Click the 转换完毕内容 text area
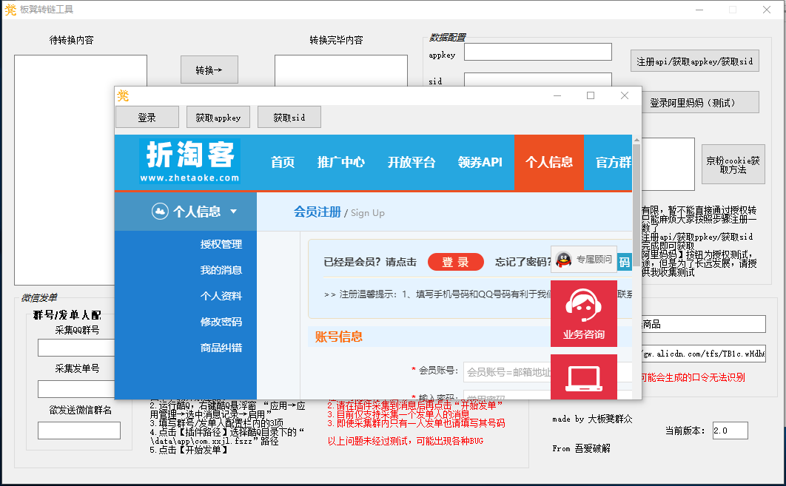 pyautogui.click(x=341, y=71)
